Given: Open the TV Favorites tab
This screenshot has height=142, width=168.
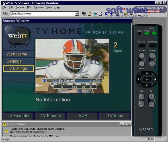Looking at the screenshot, I should pos(19,116).
